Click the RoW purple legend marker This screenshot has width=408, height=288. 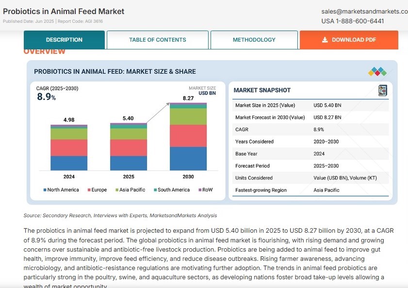coord(200,190)
